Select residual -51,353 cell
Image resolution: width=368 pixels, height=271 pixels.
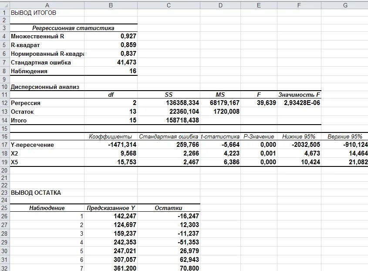(169, 242)
